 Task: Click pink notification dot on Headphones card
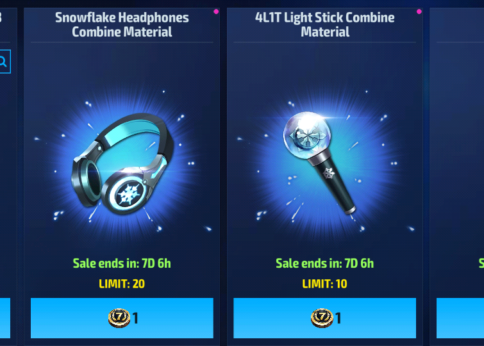pyautogui.click(x=216, y=12)
